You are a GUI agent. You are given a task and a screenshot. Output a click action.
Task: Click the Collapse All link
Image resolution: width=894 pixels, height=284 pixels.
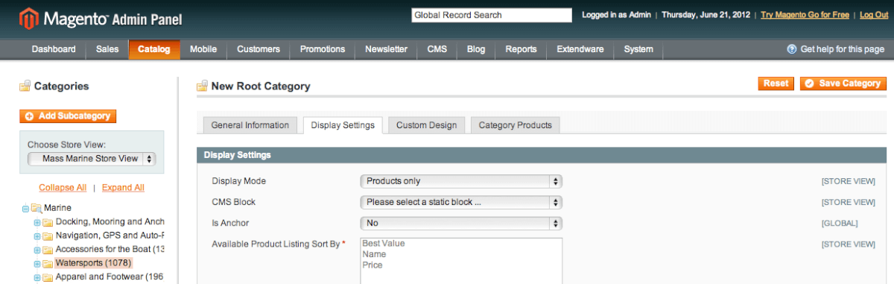click(x=63, y=188)
